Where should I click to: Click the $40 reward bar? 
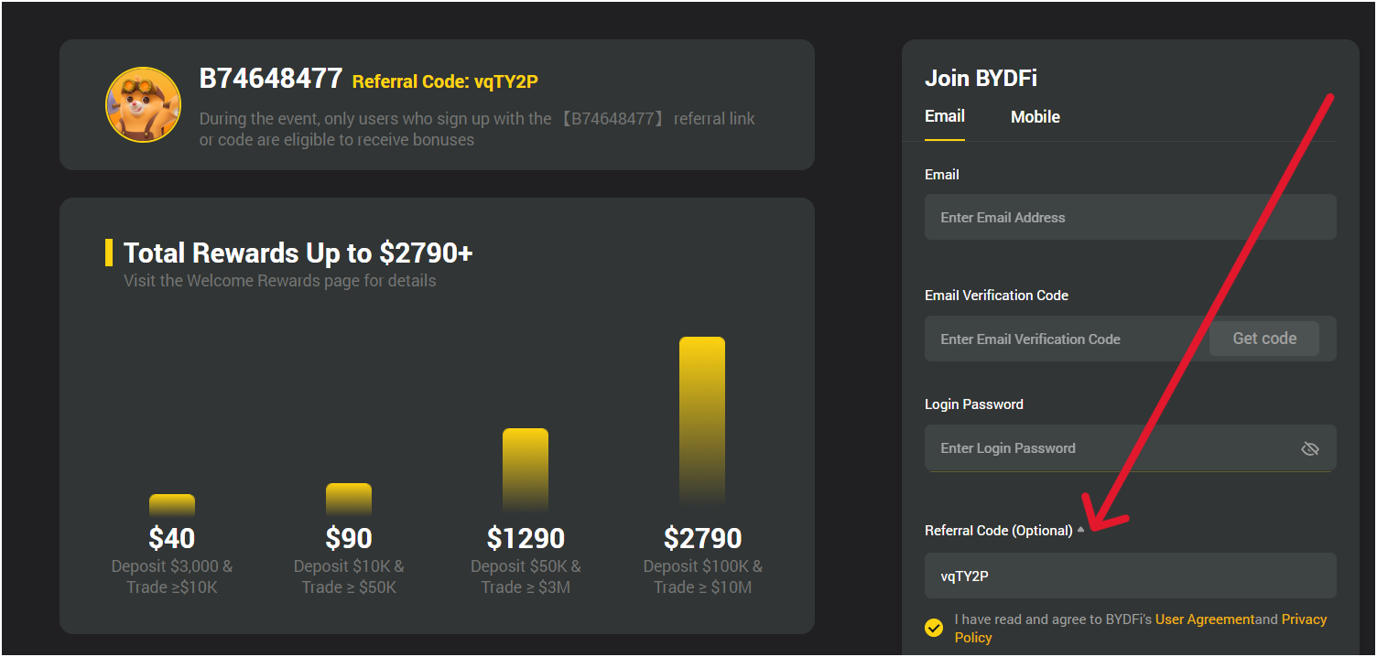pos(171,504)
